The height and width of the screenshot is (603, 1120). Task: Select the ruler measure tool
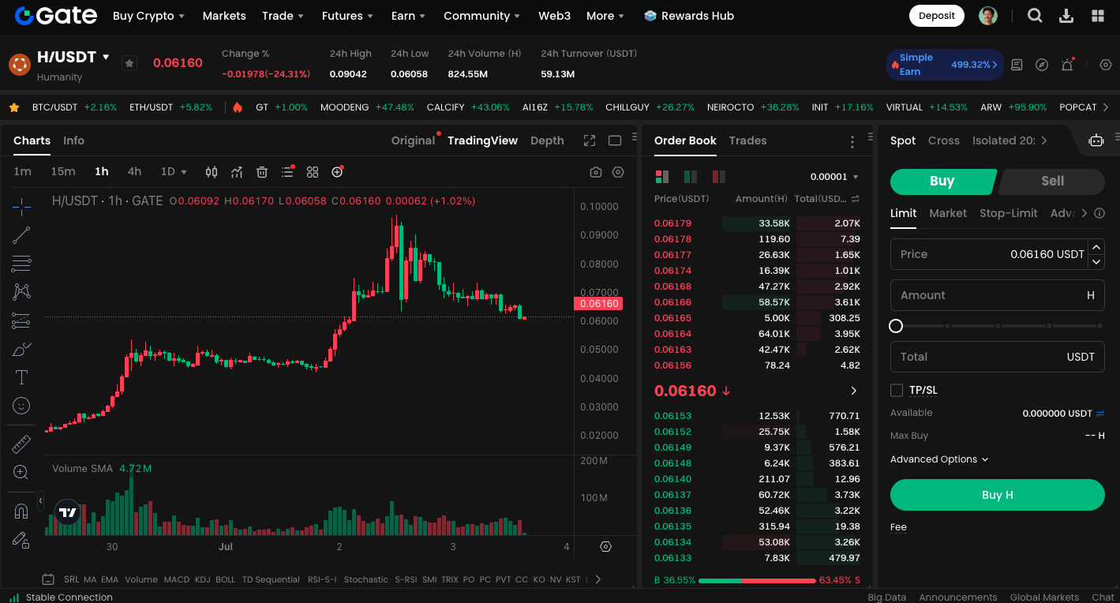tap(21, 444)
